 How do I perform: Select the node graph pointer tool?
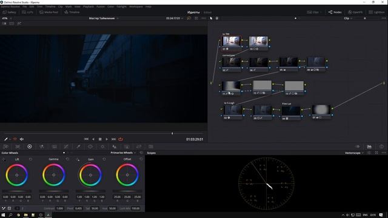coord(211,18)
